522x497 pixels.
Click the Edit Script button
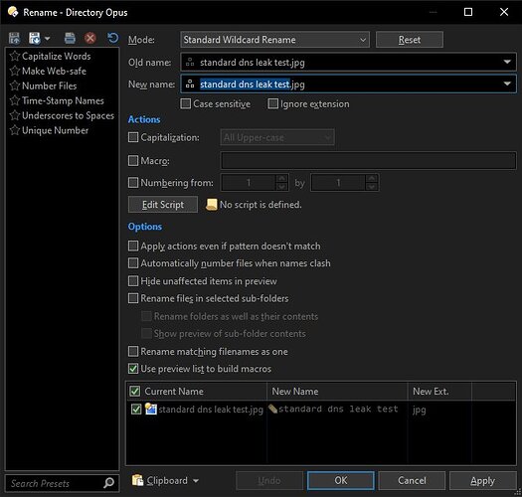pyautogui.click(x=163, y=205)
